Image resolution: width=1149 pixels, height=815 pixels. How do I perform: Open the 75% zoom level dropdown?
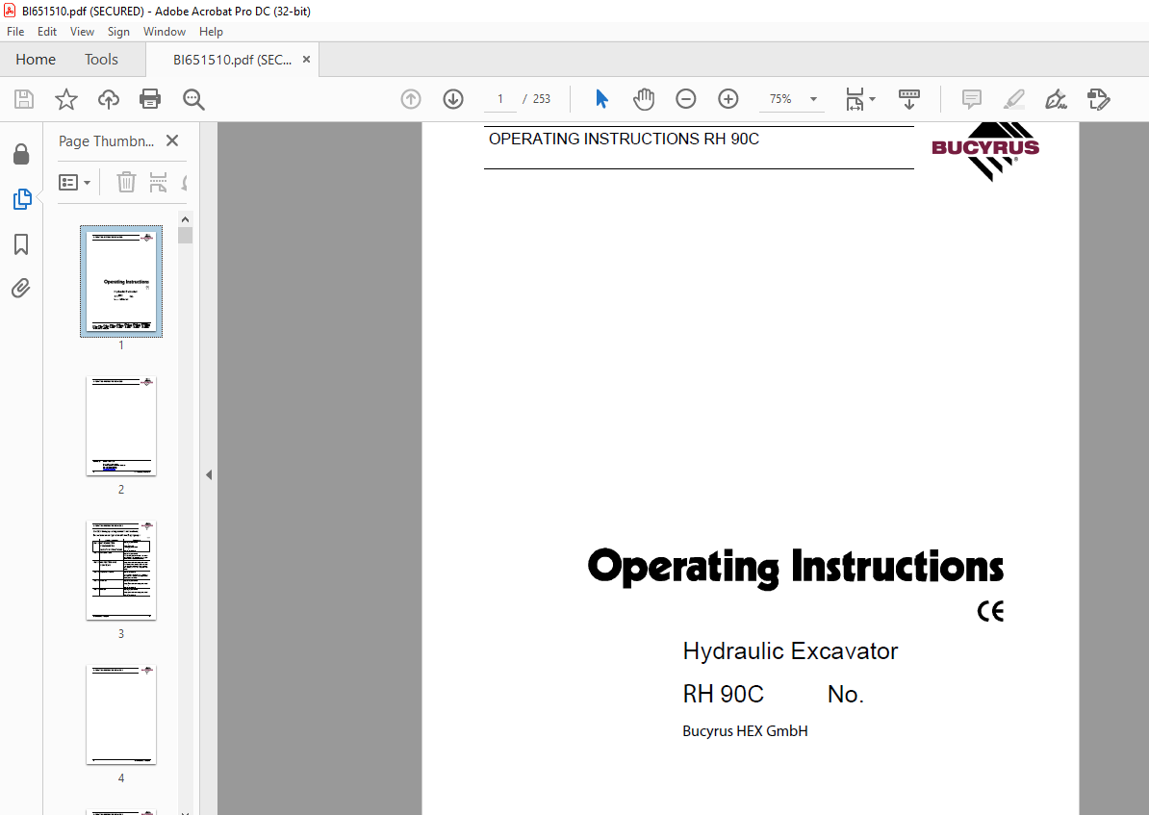tap(813, 99)
